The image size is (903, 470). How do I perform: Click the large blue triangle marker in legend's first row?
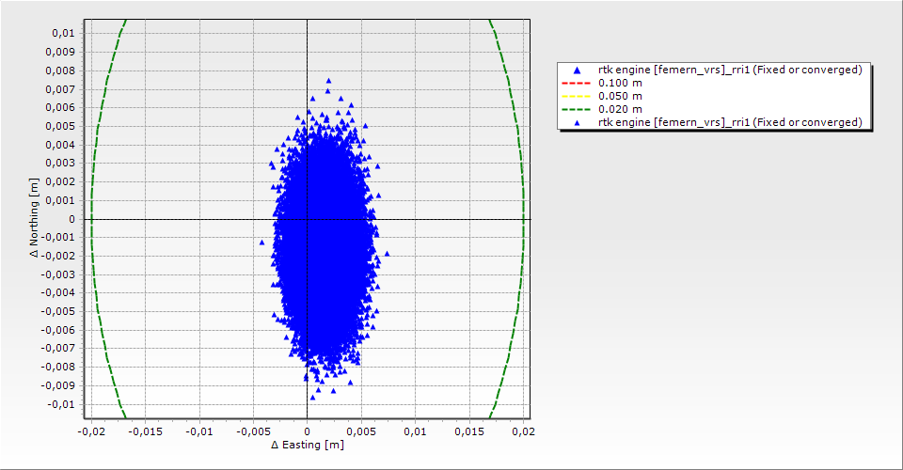(578, 70)
